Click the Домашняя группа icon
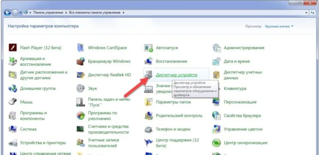The width and height of the screenshot is (319, 155). (12, 89)
